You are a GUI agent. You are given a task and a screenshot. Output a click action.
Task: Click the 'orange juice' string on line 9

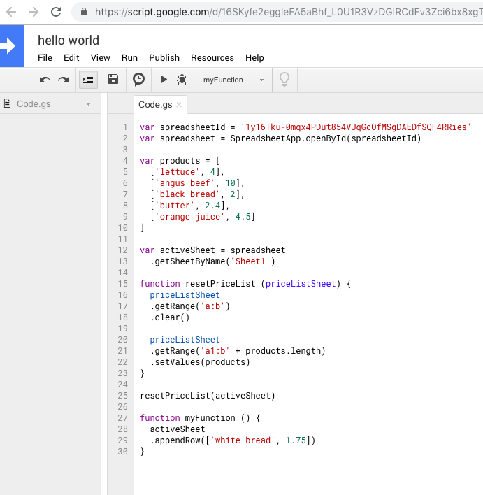(189, 217)
